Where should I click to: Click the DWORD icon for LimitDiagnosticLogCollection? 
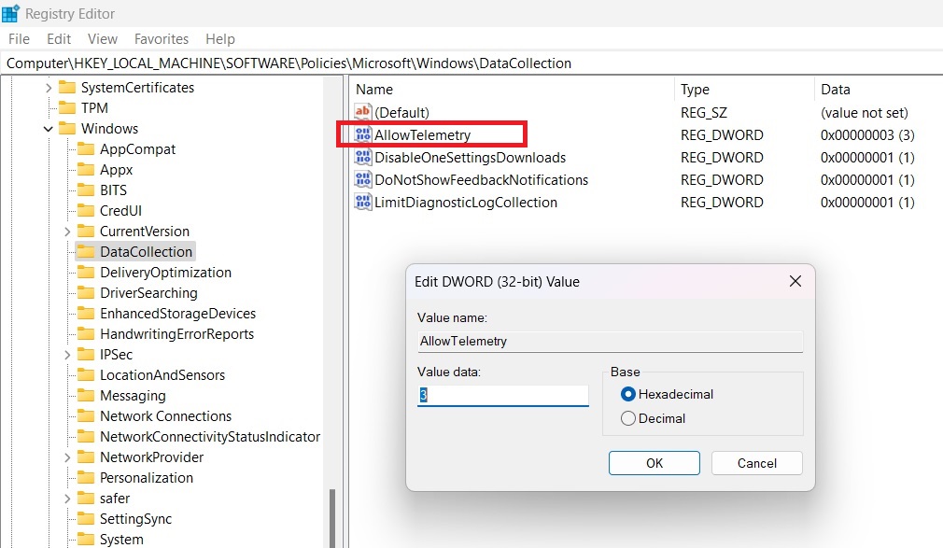point(364,202)
